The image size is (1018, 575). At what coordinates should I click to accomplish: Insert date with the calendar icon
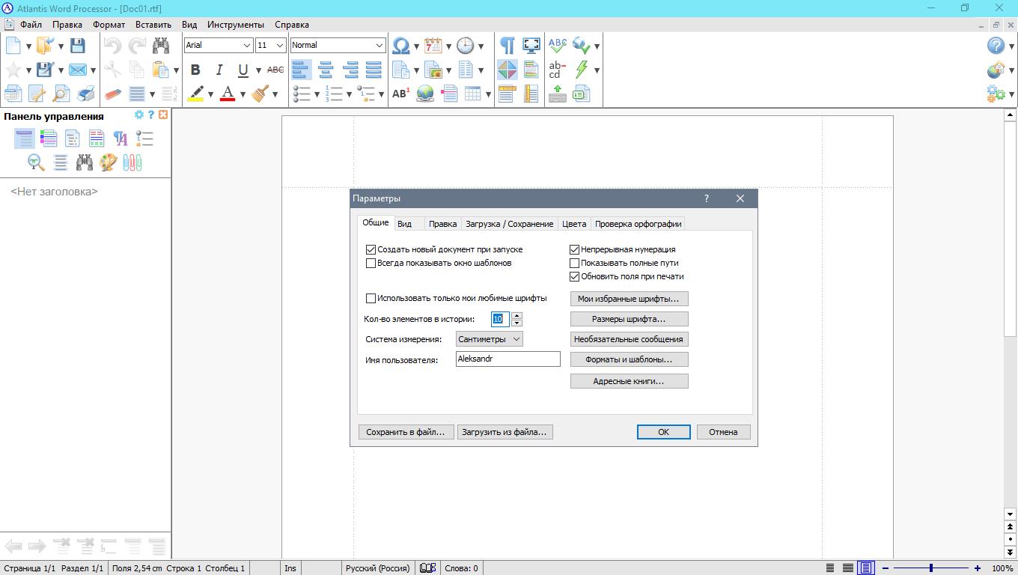[433, 46]
